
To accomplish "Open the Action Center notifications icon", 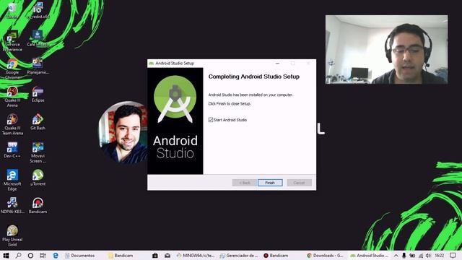I will pos(453,255).
